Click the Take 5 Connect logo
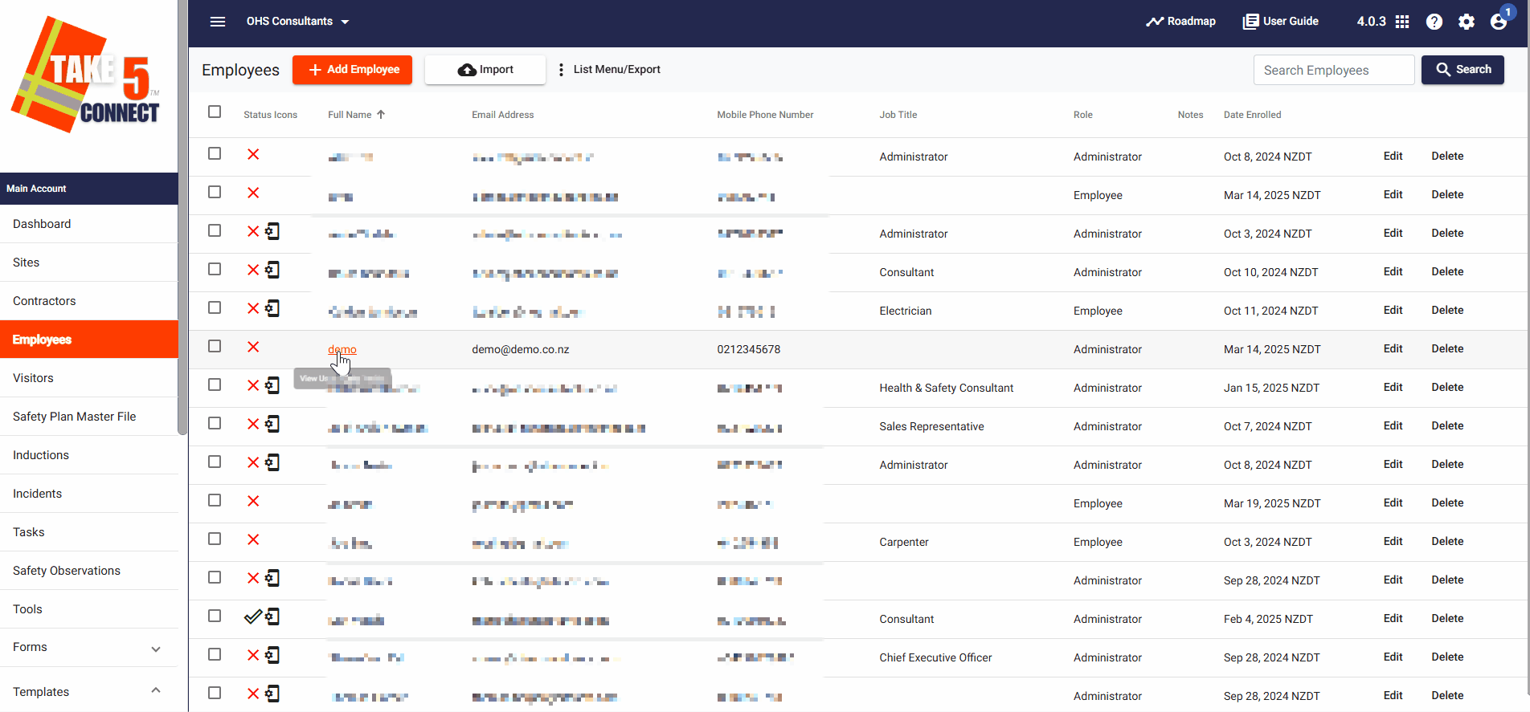Image resolution: width=1530 pixels, height=712 pixels. 85,75
